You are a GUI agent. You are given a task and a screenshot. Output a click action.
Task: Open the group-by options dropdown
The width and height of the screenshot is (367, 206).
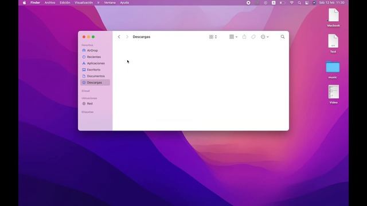(233, 37)
